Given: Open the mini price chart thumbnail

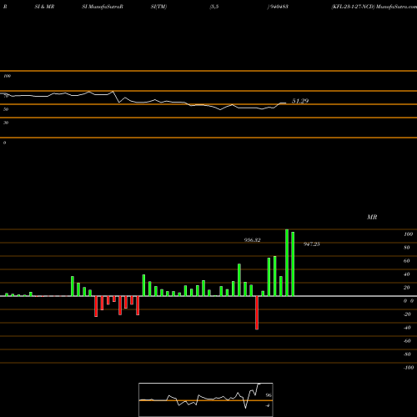Looking at the screenshot, I should pyautogui.click(x=206, y=399).
